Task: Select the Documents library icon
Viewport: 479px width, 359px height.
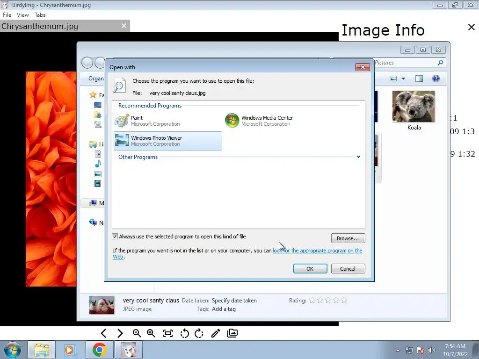Action: 98,154
